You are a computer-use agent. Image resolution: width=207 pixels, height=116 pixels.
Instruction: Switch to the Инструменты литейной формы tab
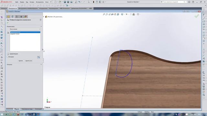click(28, 8)
